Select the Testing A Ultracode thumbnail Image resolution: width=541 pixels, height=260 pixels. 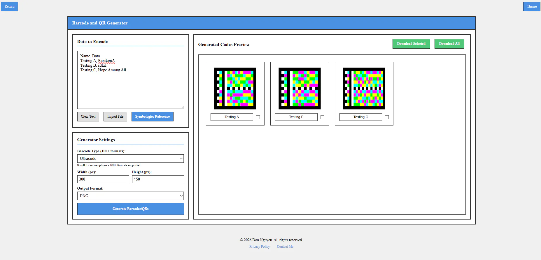click(x=235, y=89)
